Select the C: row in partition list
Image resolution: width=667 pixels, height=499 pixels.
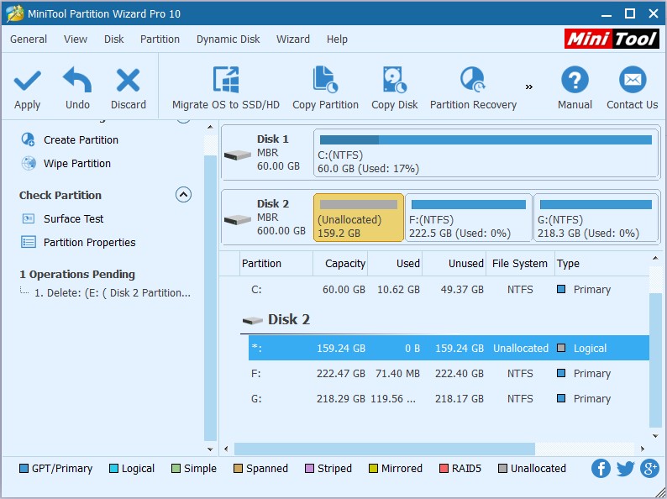click(x=449, y=290)
